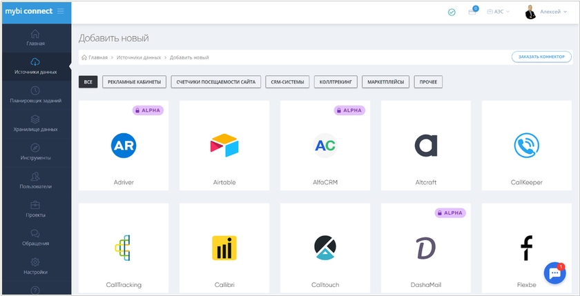Viewport: 580px width, 296px height.
Task: Open Проекты briefcase icon
Action: pos(35,205)
